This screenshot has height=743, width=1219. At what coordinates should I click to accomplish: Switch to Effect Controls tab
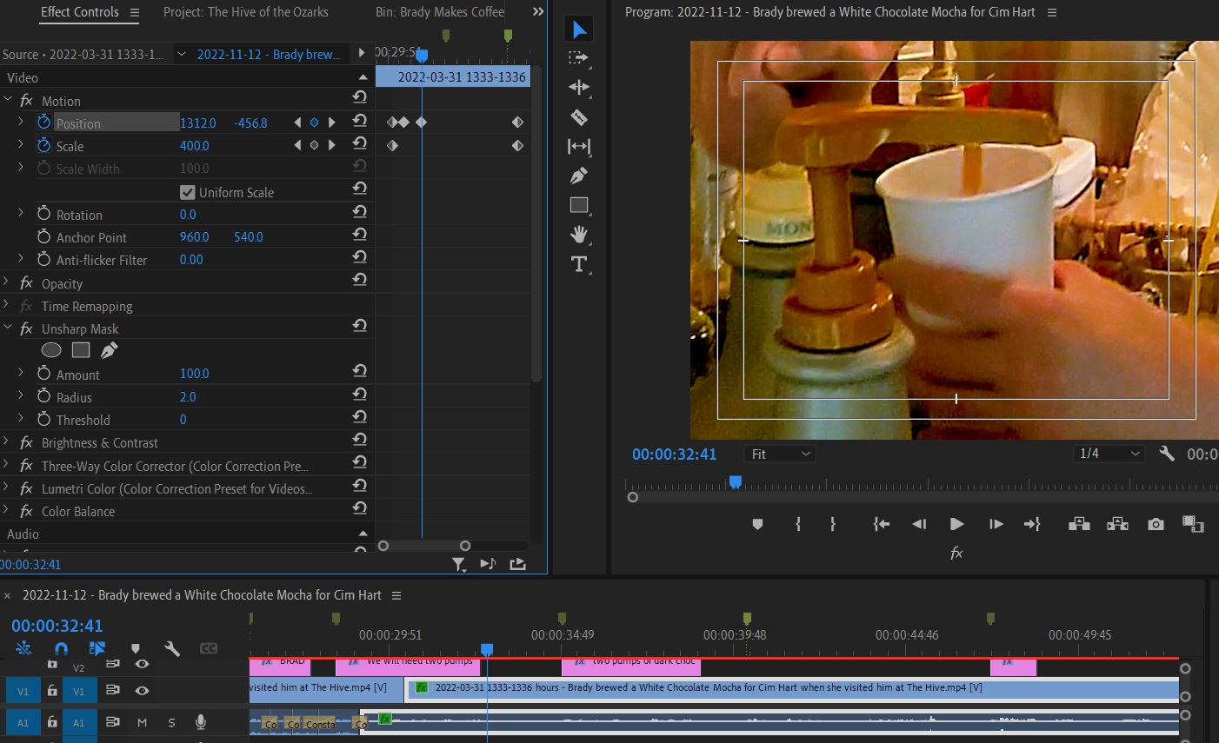coord(80,12)
